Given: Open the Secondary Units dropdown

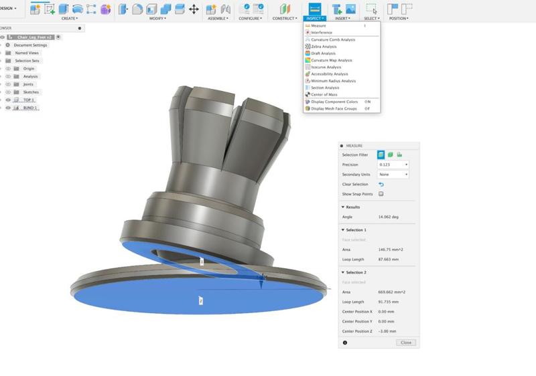Looking at the screenshot, I should pyautogui.click(x=393, y=175).
